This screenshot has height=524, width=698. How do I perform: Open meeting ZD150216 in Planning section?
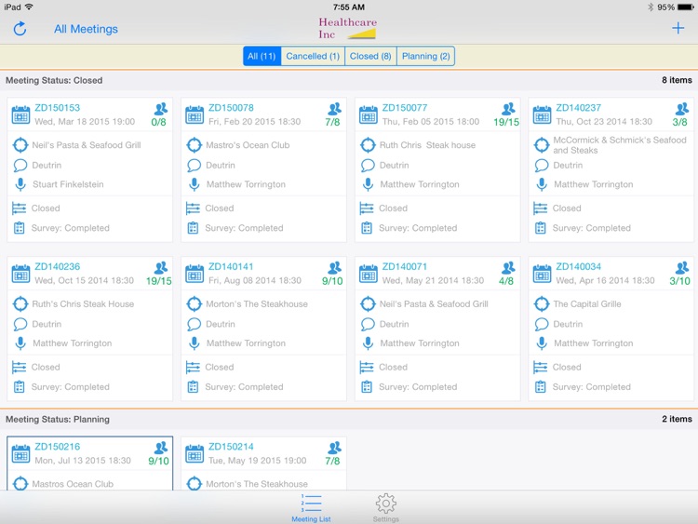pos(58,447)
